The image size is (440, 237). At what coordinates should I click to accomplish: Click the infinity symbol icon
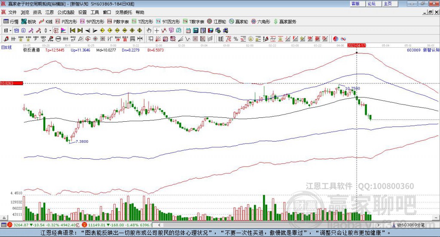pyautogui.click(x=343, y=39)
